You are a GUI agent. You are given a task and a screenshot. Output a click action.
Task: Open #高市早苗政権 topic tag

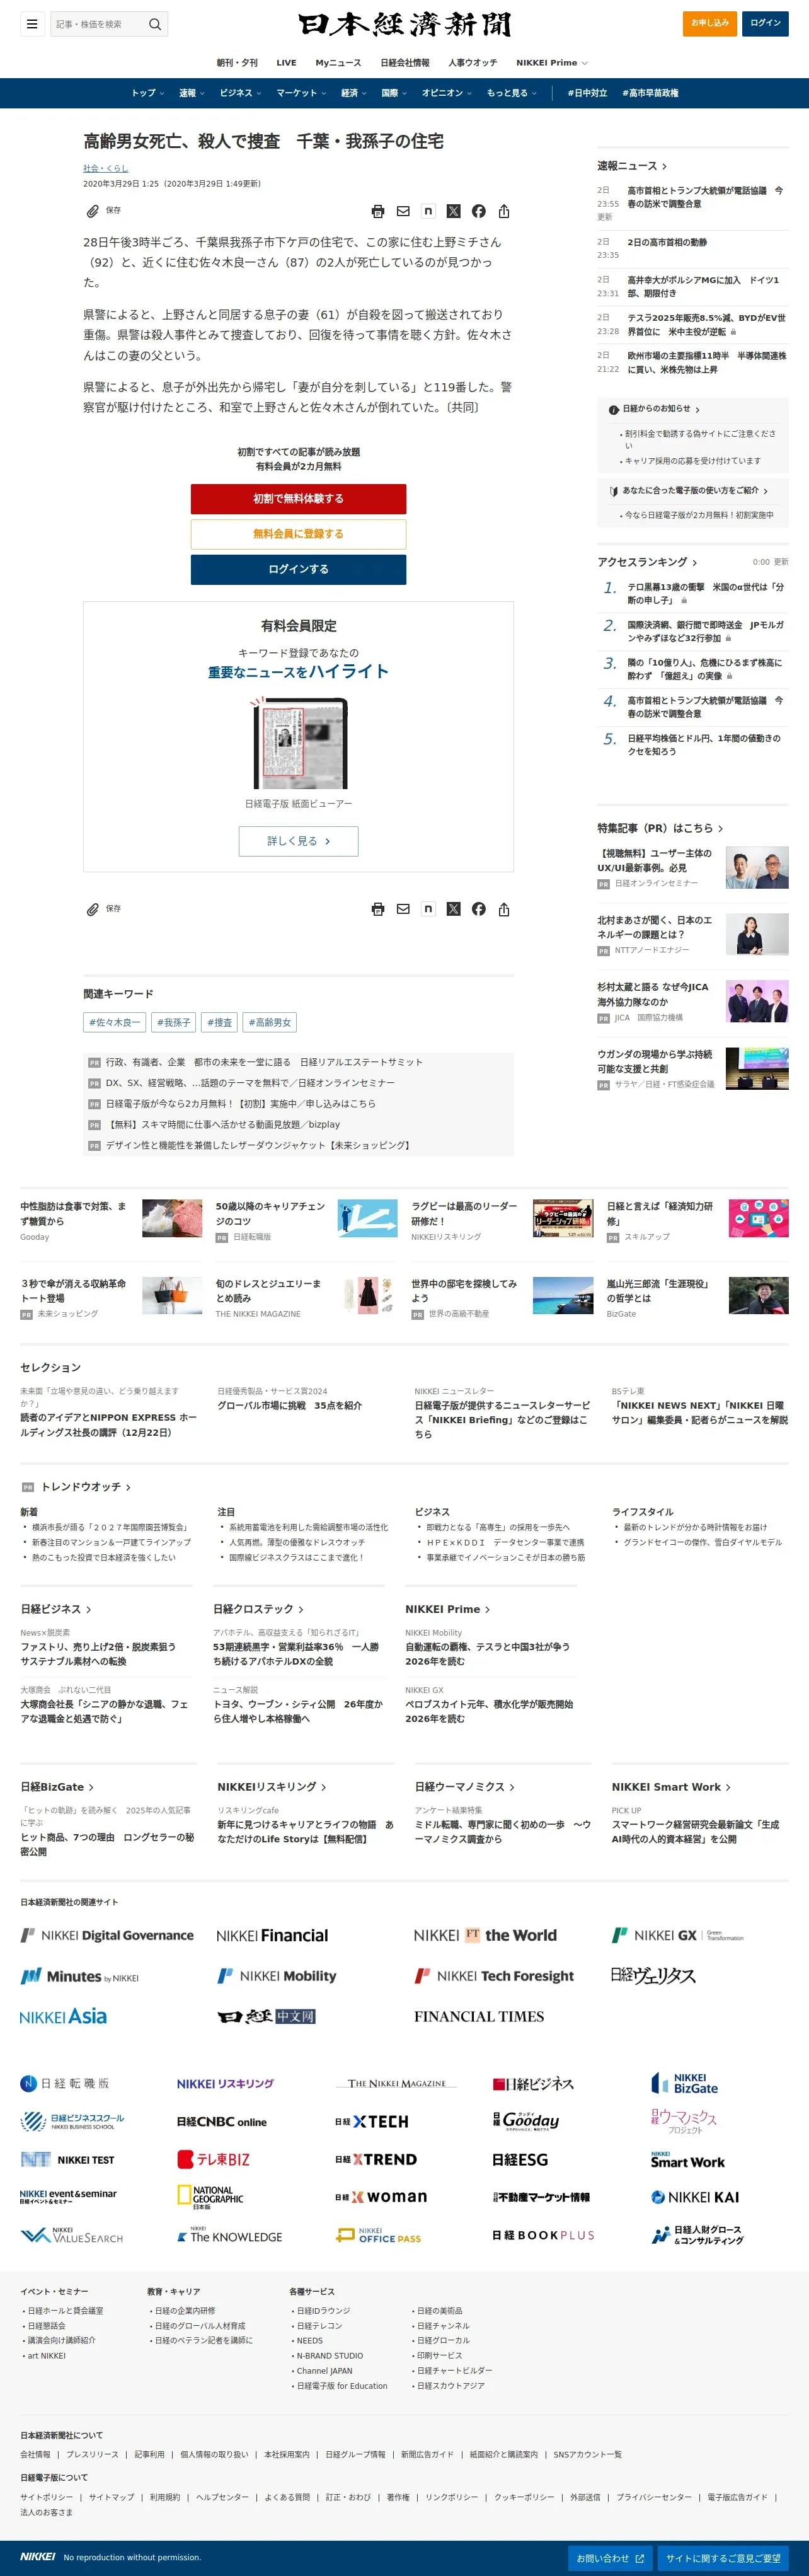point(650,93)
